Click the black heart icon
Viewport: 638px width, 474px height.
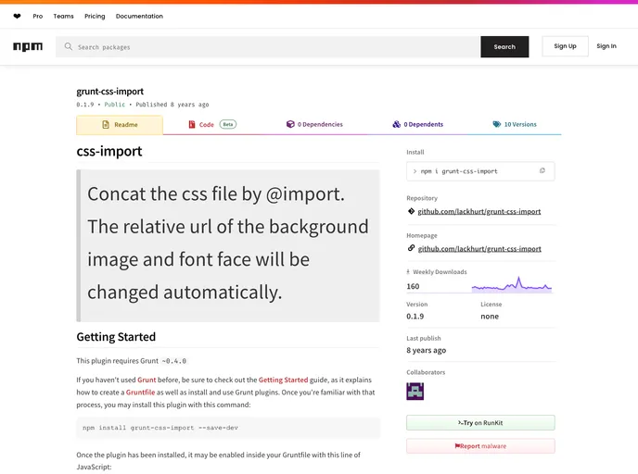[x=17, y=17]
